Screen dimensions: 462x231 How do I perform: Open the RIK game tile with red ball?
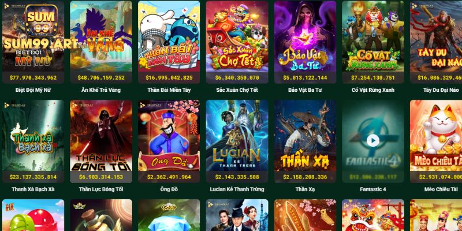pyautogui.click(x=33, y=215)
